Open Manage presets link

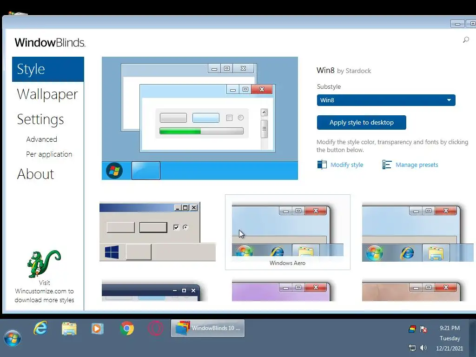coord(416,165)
